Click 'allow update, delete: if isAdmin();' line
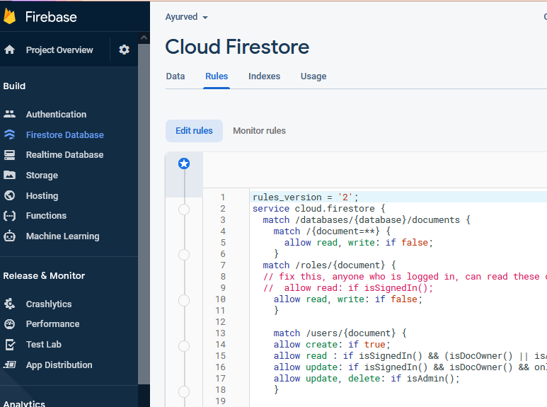This screenshot has width=547, height=407. (367, 379)
